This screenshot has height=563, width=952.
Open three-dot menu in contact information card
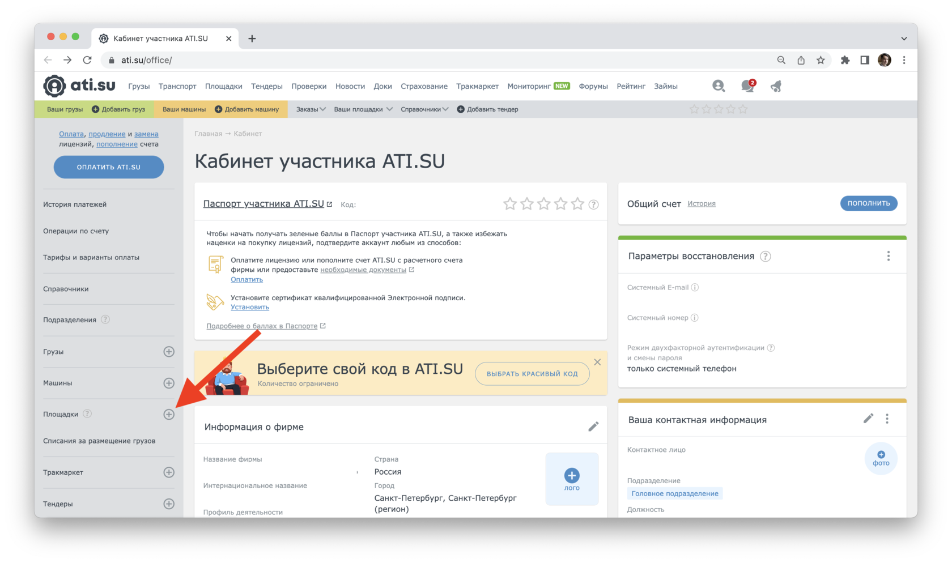pyautogui.click(x=887, y=419)
